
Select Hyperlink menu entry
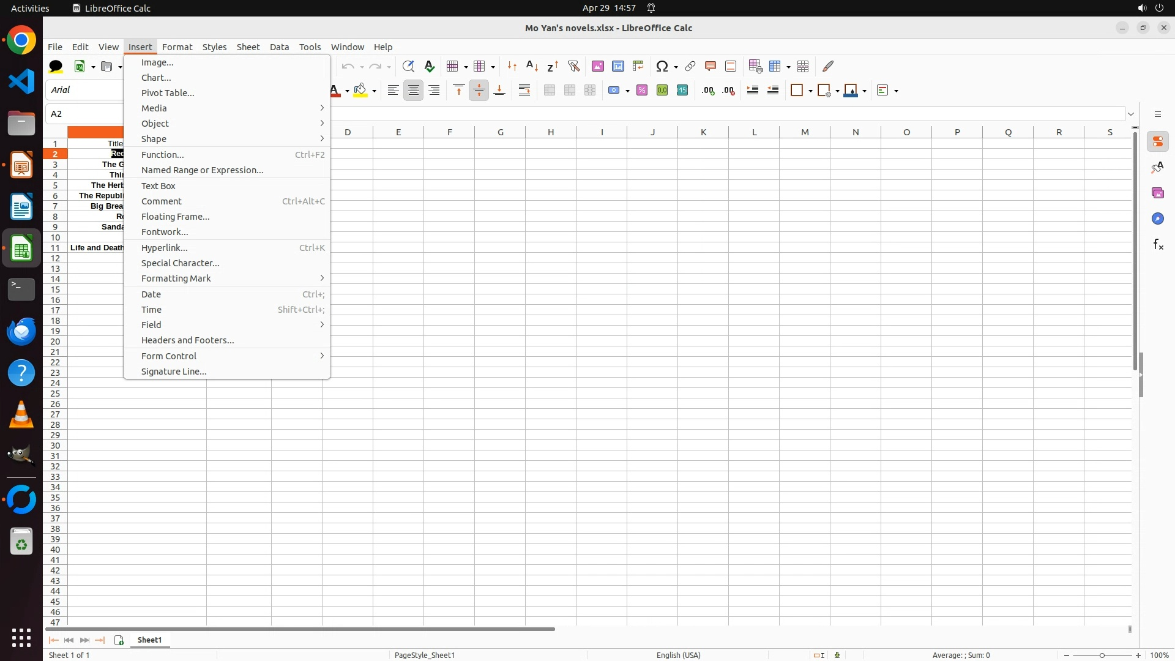(165, 248)
